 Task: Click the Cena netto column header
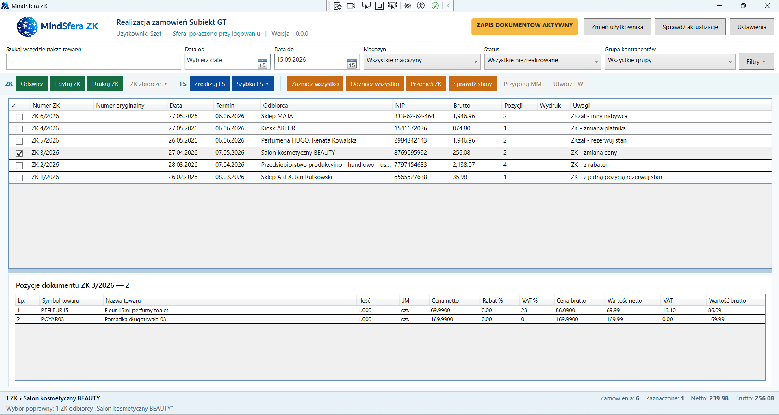pos(455,301)
